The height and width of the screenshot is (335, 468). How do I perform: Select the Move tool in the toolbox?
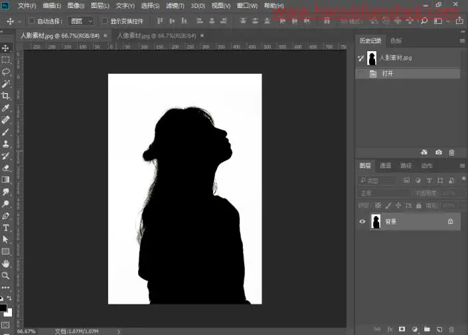tap(5, 48)
